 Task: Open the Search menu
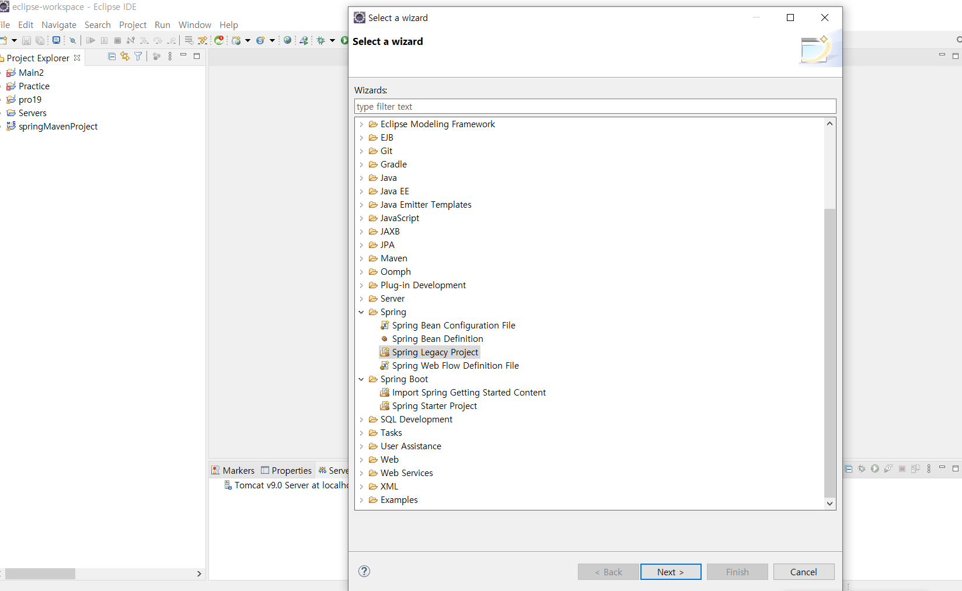[x=97, y=25]
